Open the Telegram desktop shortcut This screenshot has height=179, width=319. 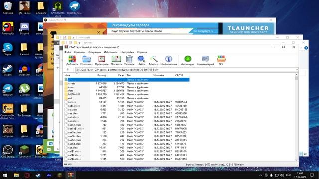click(8, 90)
